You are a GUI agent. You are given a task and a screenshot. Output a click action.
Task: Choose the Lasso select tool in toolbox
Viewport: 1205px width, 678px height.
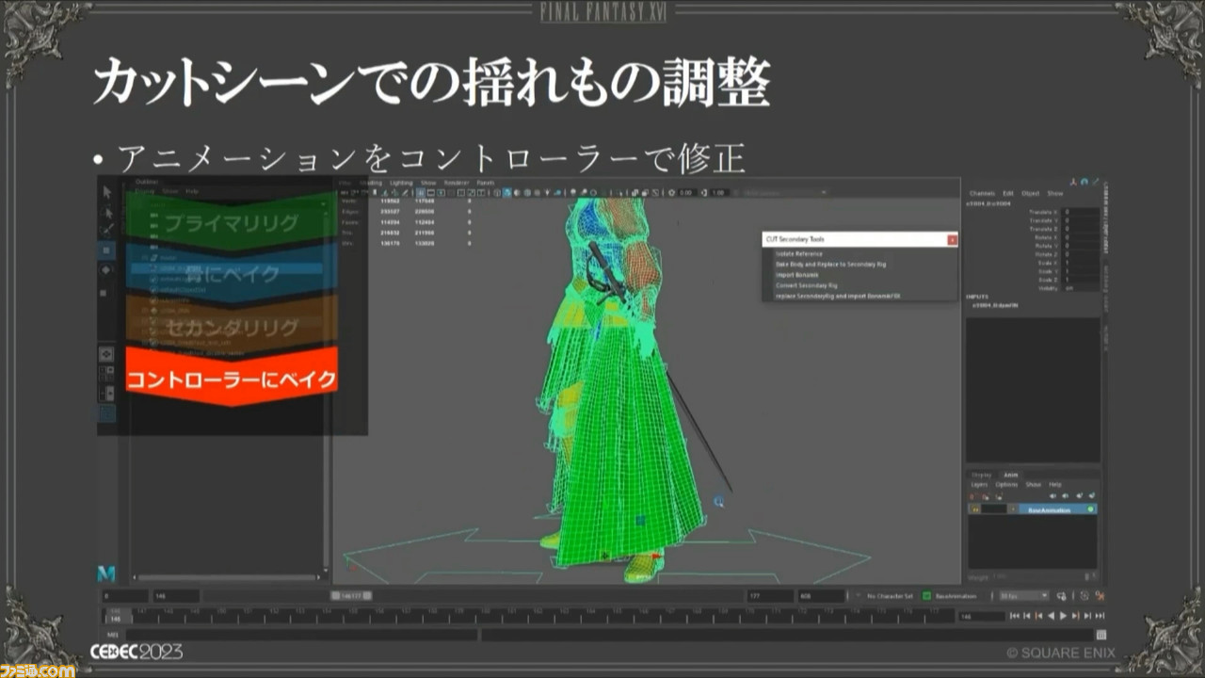tap(107, 214)
